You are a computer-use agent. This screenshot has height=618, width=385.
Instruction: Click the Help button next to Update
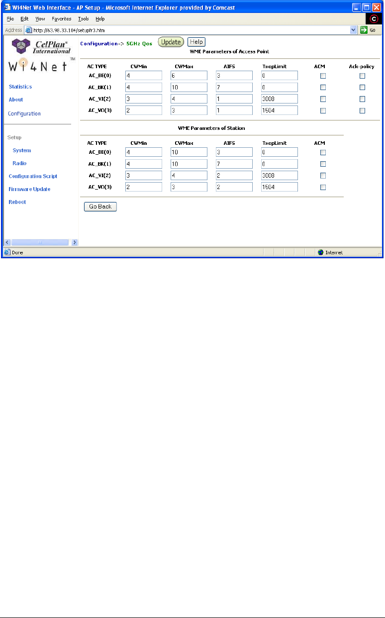tap(196, 42)
